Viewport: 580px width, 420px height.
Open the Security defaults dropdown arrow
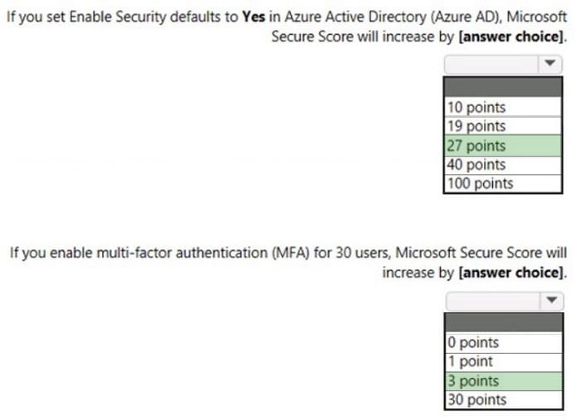[550, 64]
